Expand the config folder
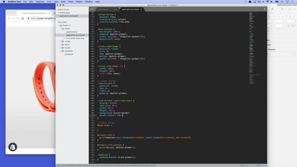Image resolution: width=297 pixels, height=167 pixels. pyautogui.click(x=60, y=41)
